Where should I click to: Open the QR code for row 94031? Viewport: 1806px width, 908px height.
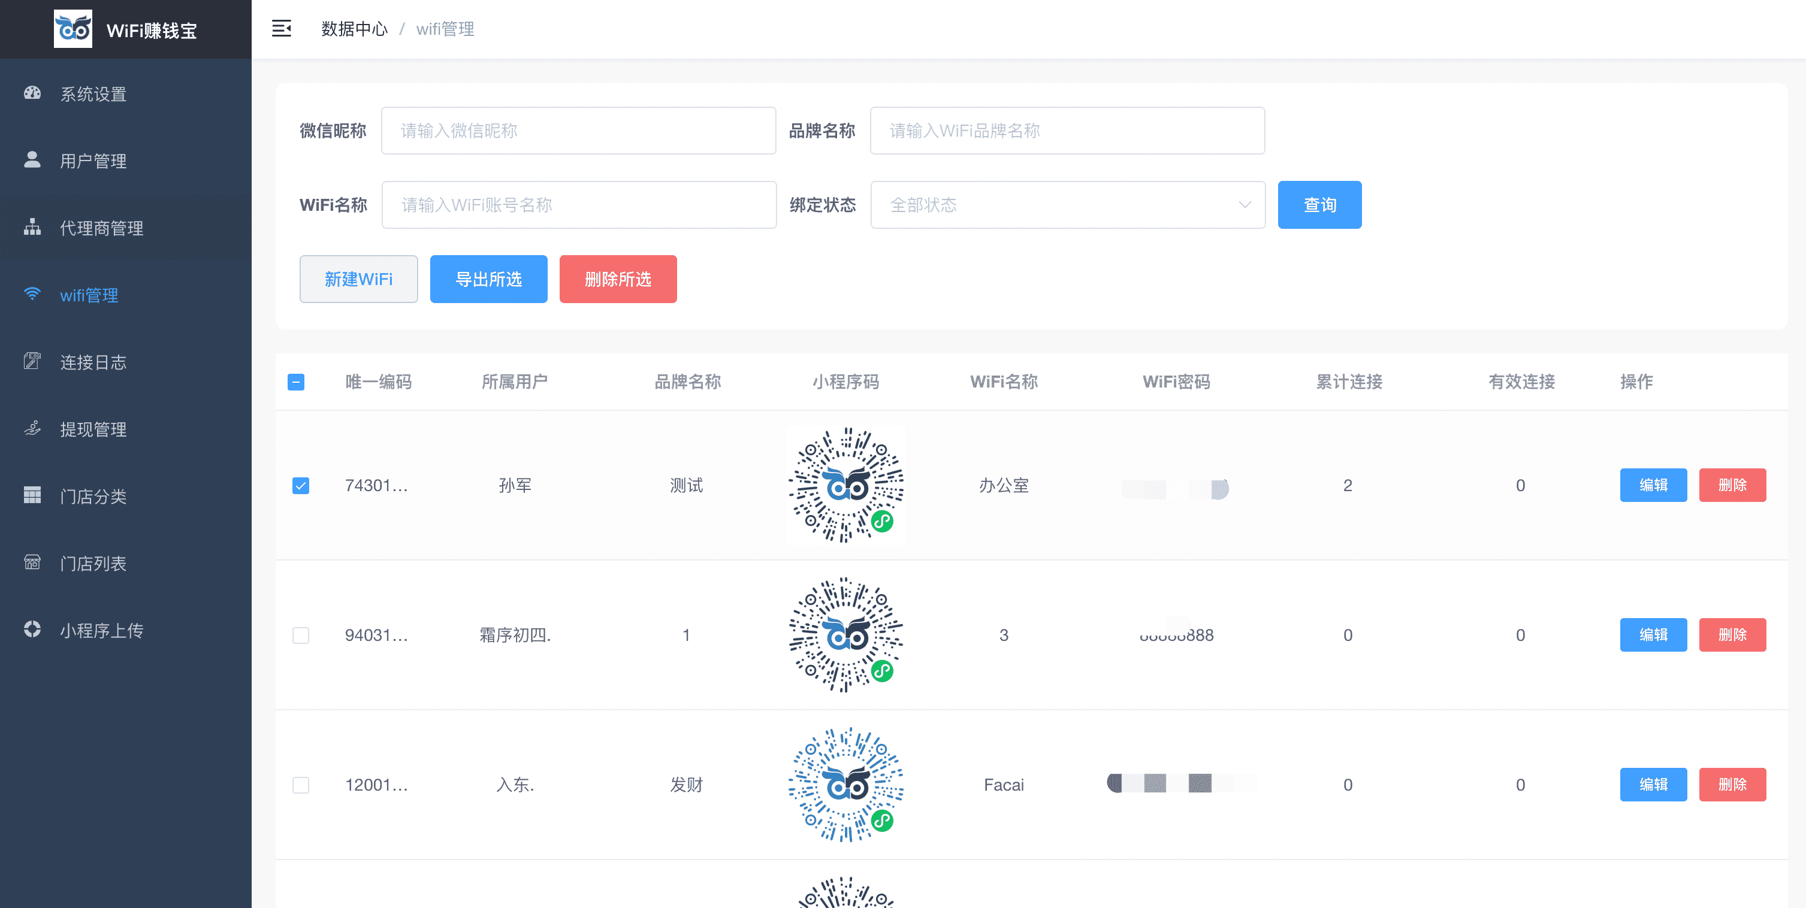(845, 635)
